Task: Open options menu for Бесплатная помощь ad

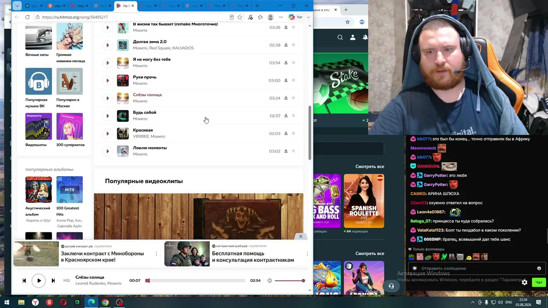Action: click(x=307, y=254)
